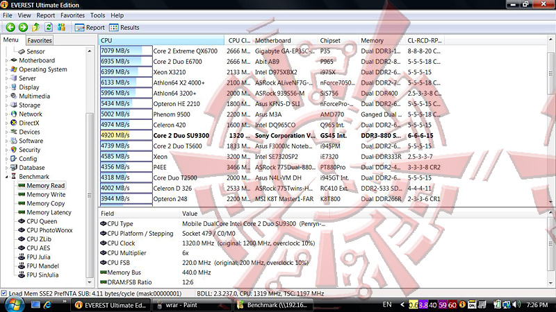Open the Report toolbar button

click(90, 28)
